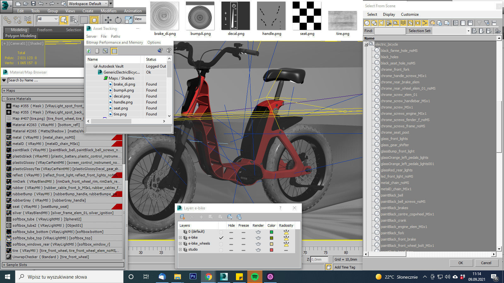Toggle Display Geometry filter in Select From Scene
The height and width of the screenshot is (283, 504).
[367, 23]
